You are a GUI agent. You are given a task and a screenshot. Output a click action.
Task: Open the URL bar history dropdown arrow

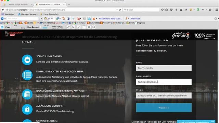(x=117, y=10)
